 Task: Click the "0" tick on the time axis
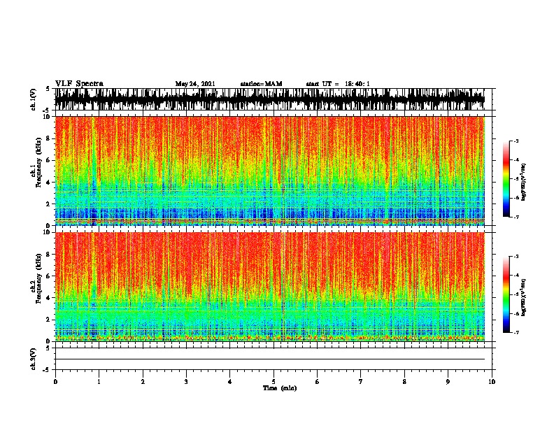click(x=55, y=382)
